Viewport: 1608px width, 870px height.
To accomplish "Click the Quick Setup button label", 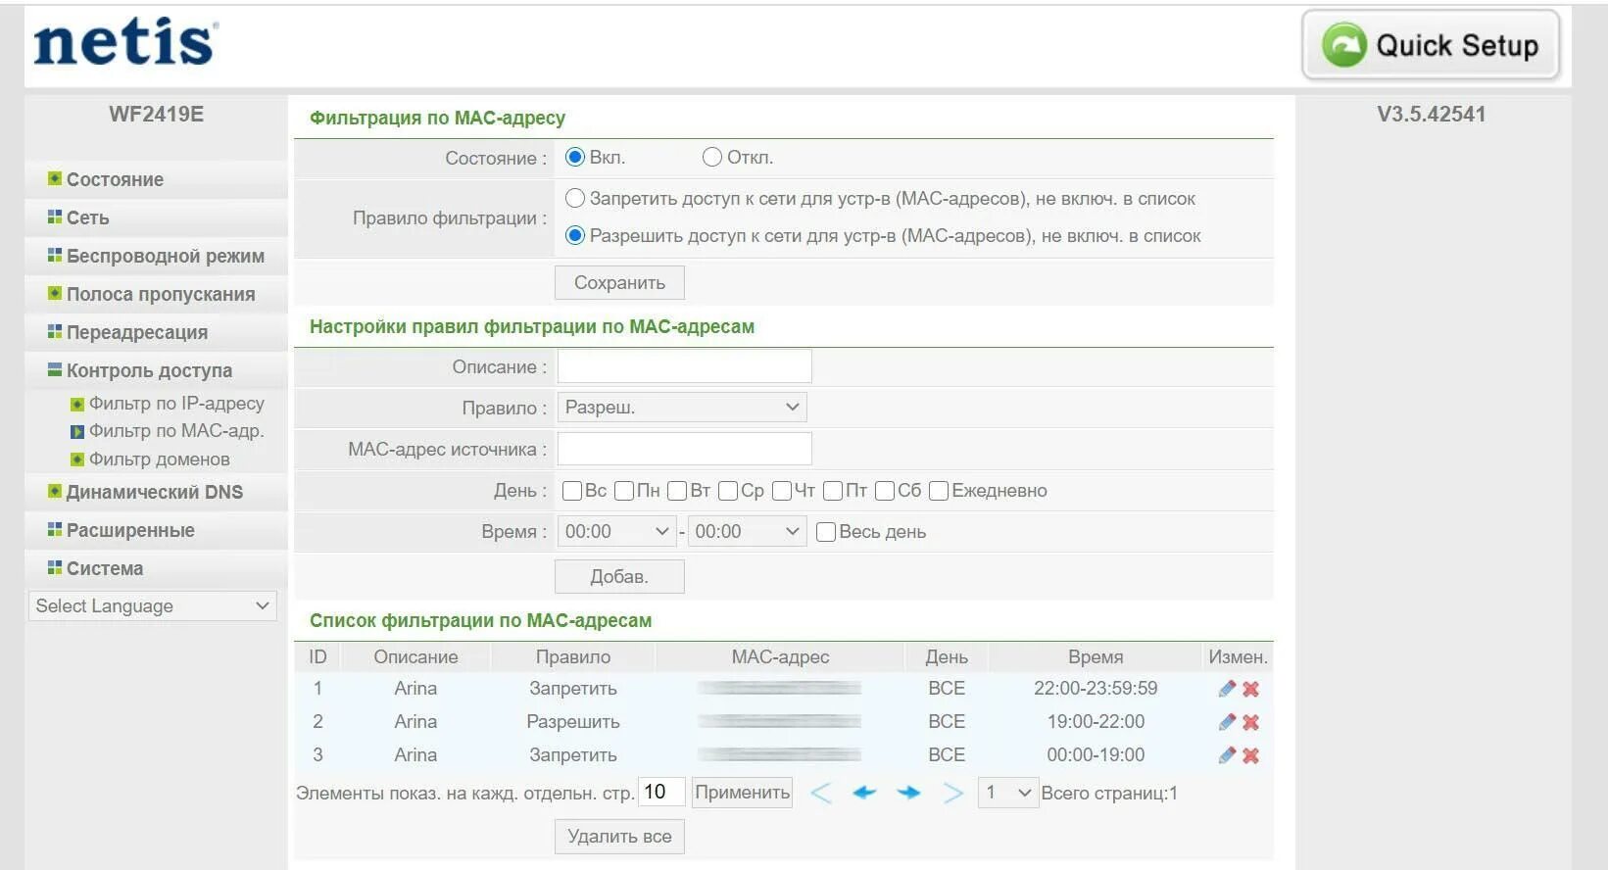I will (1457, 45).
